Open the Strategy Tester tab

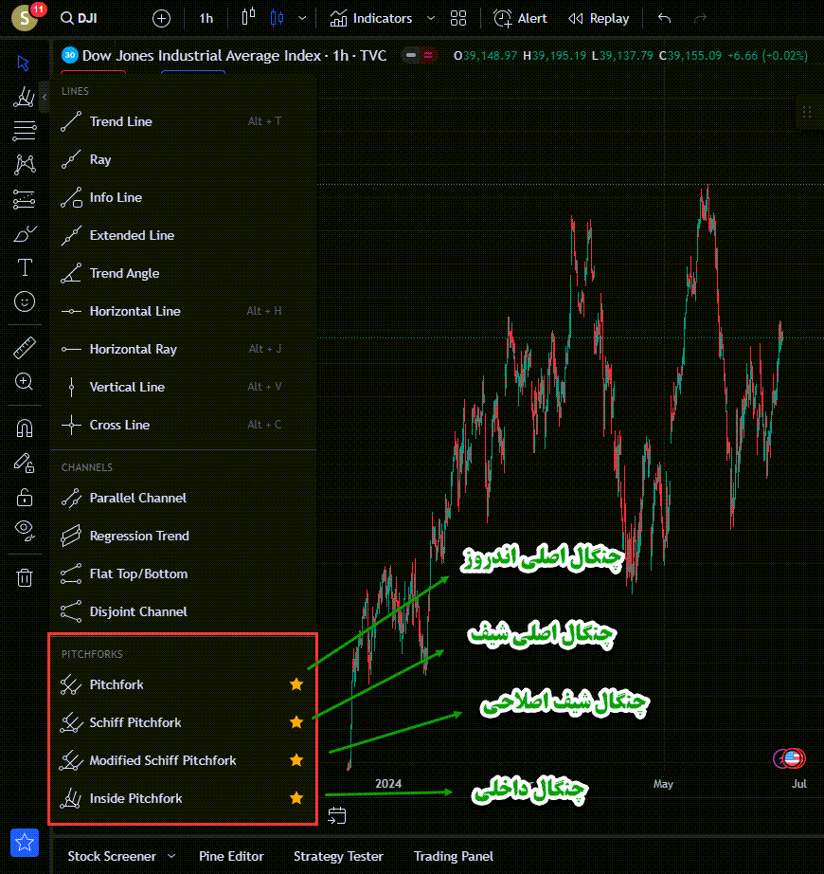[338, 856]
